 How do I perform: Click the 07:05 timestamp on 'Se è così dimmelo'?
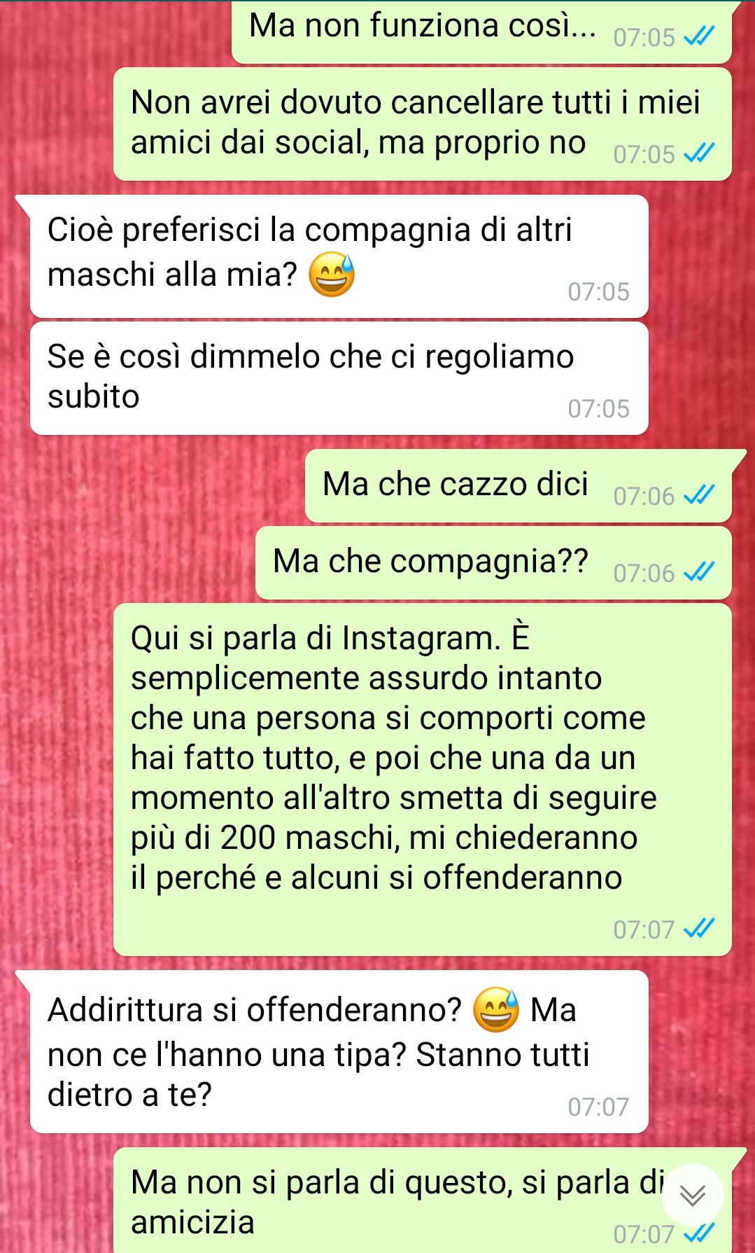[598, 408]
